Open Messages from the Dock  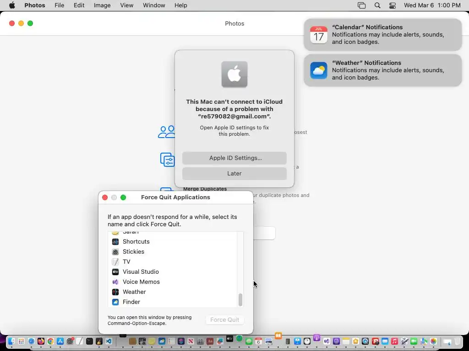point(249,341)
